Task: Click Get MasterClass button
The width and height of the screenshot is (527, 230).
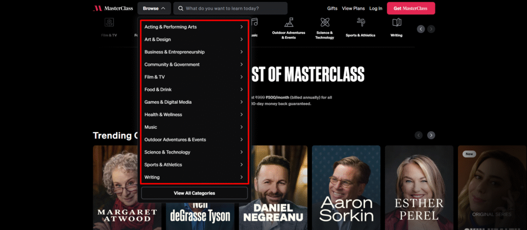Action: pos(411,8)
